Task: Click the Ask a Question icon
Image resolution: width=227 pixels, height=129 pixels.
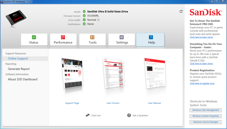Action: [x=129, y=115]
